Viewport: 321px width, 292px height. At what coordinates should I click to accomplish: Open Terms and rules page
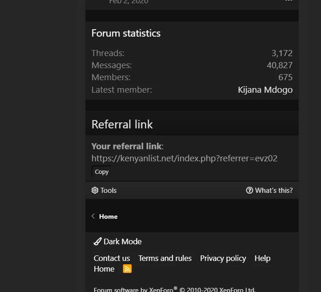165,258
